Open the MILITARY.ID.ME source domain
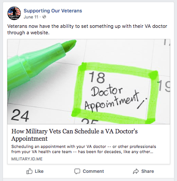Screen dimensions: 177x181 (27, 159)
